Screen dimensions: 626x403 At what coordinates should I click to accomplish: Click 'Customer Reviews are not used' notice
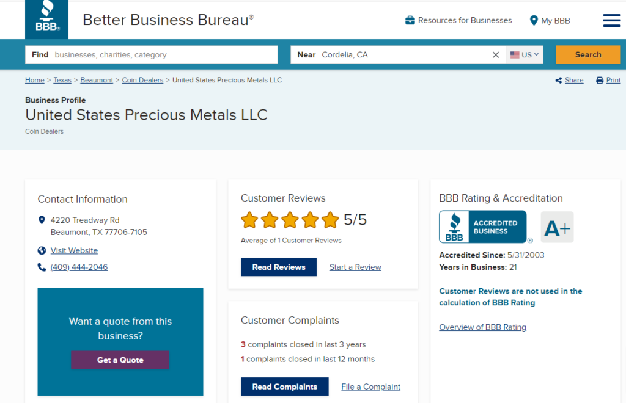510,297
